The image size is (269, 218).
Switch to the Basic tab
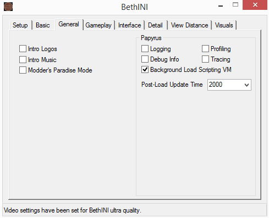43,25
